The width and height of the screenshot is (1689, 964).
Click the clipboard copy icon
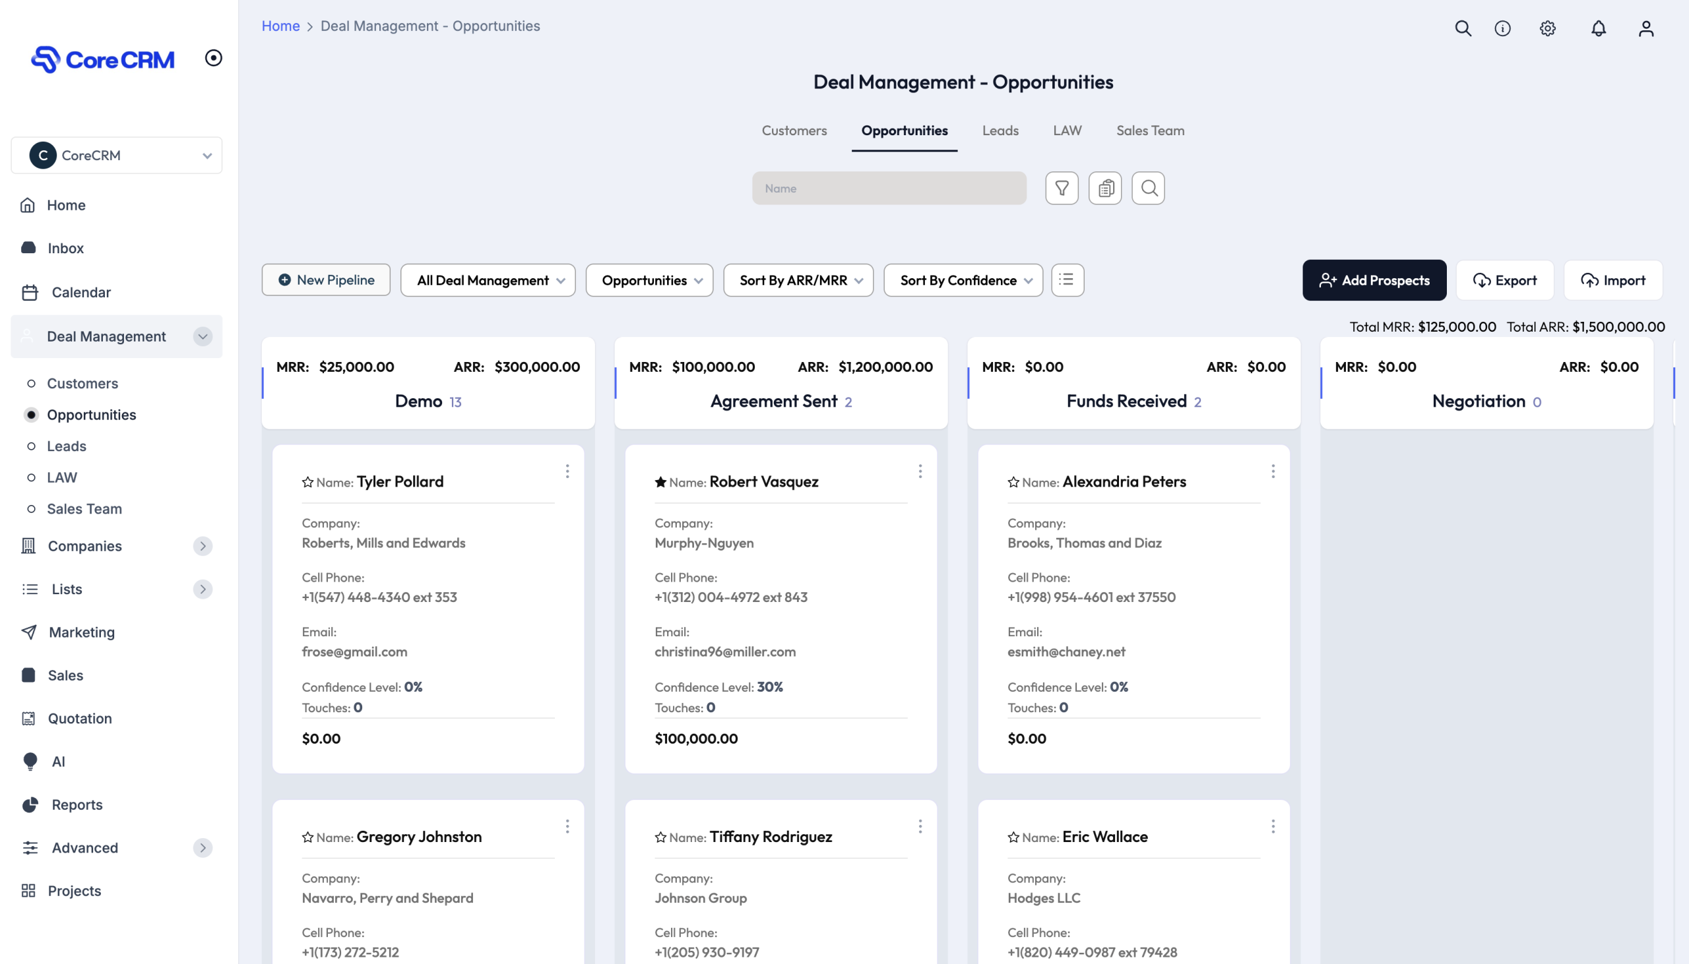(x=1105, y=188)
